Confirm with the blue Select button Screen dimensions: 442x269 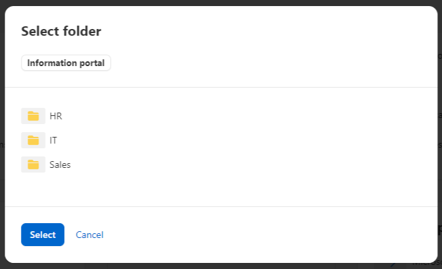[x=43, y=235]
